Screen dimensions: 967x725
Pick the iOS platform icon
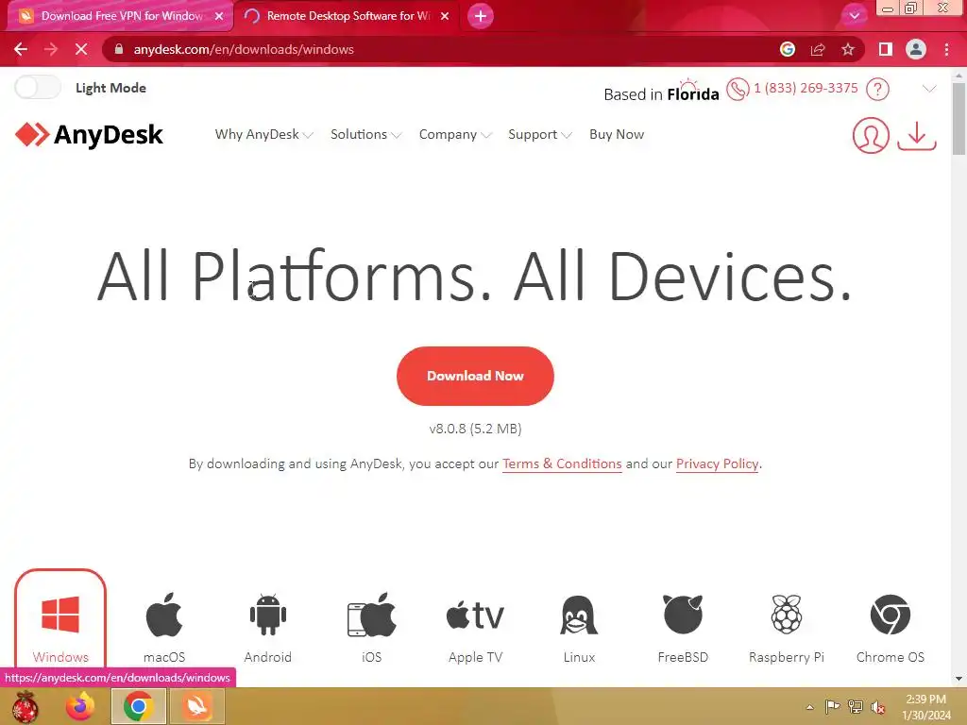click(x=371, y=615)
